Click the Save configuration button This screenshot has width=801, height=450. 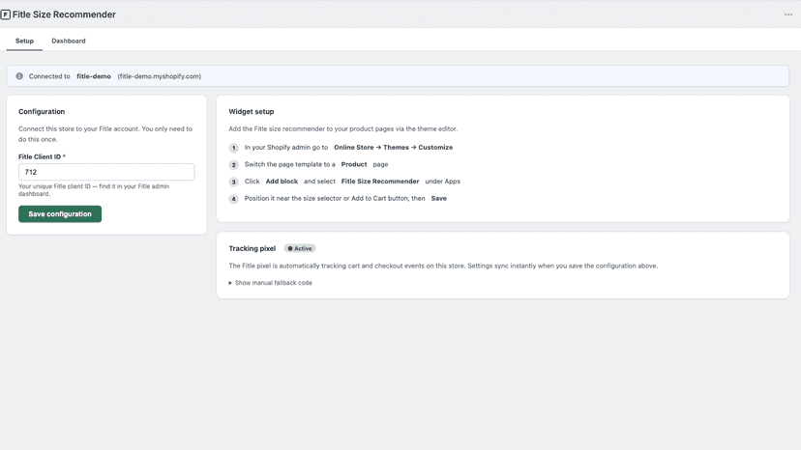pos(60,213)
